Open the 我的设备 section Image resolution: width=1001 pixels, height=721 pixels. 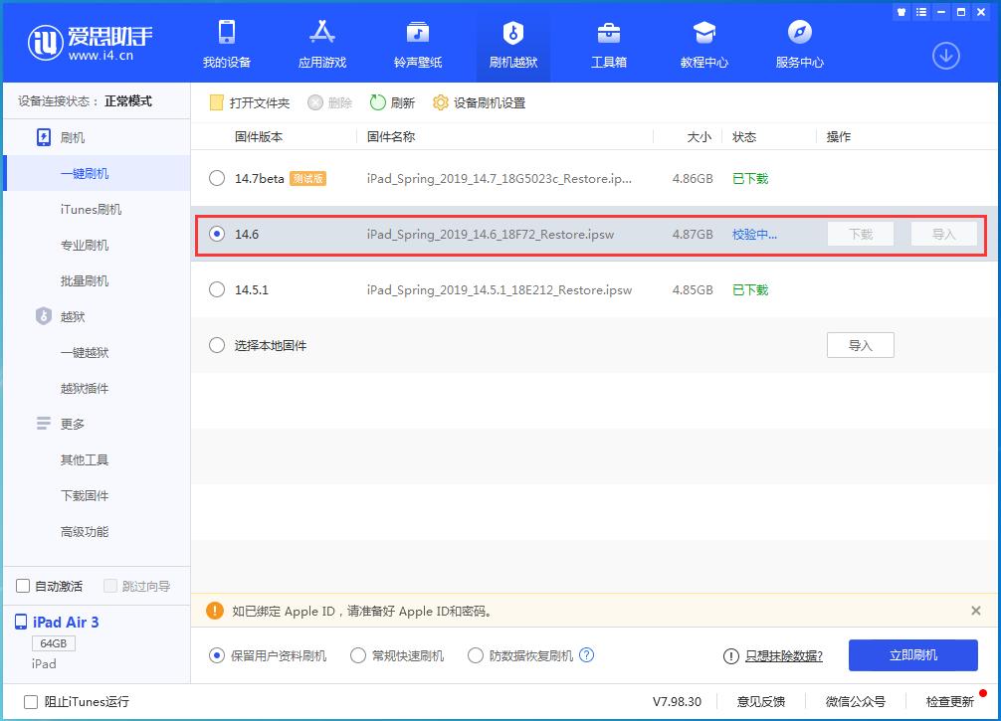[228, 45]
